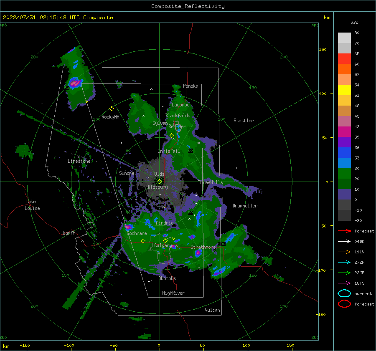
Task: Click the yellow diamond marker near RockyMH
Action: pyautogui.click(x=112, y=109)
